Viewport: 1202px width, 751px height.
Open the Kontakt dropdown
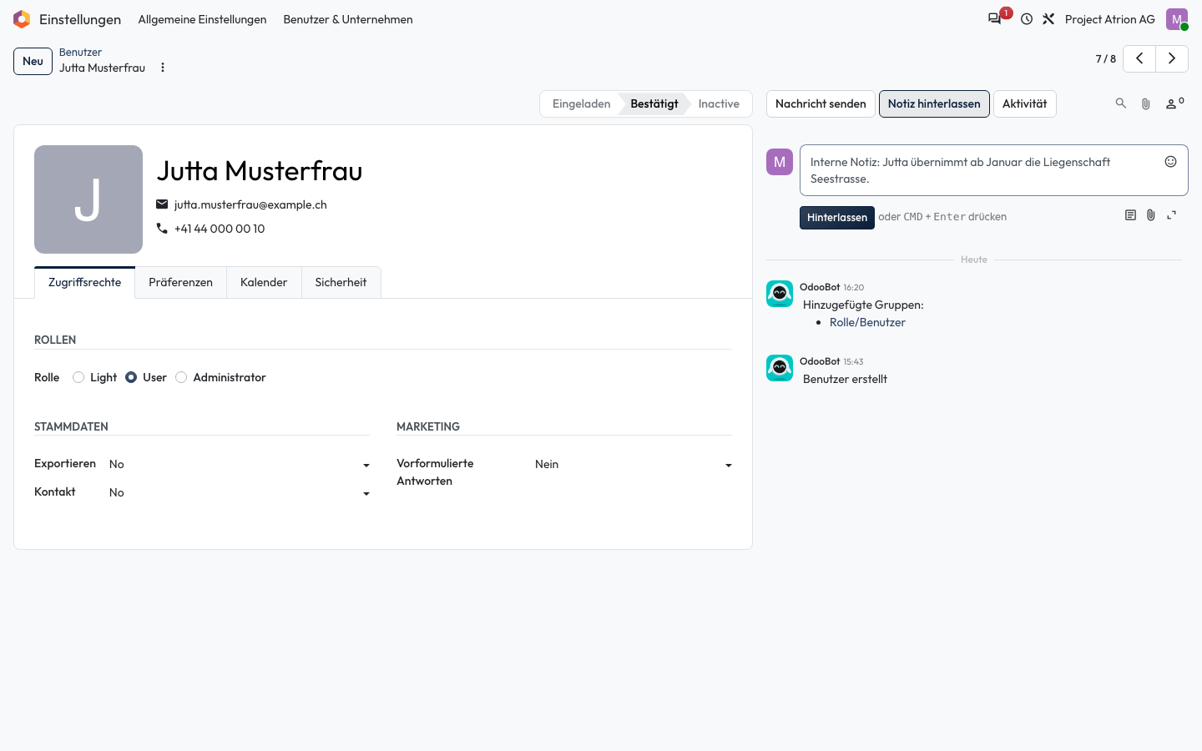tap(240, 492)
